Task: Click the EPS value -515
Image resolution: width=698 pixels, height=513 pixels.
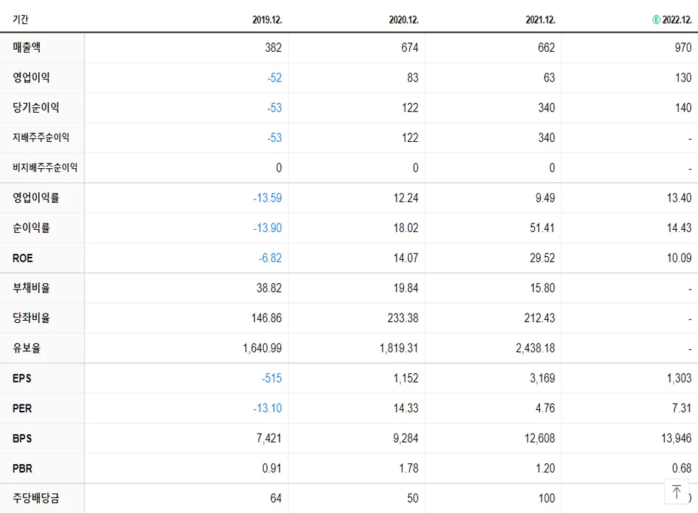Action: tap(272, 378)
